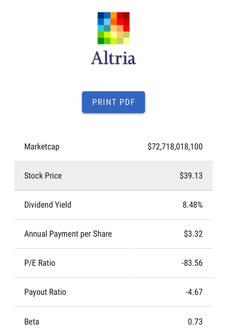The image size is (227, 332).
Task: Click the 8.48% dividend yield value
Action: coord(193,205)
